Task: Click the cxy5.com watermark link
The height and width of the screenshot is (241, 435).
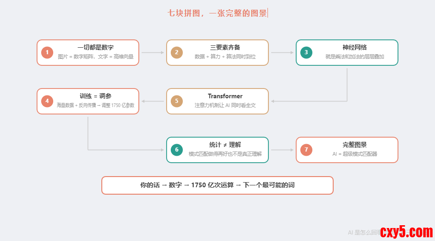Action: click(x=406, y=231)
